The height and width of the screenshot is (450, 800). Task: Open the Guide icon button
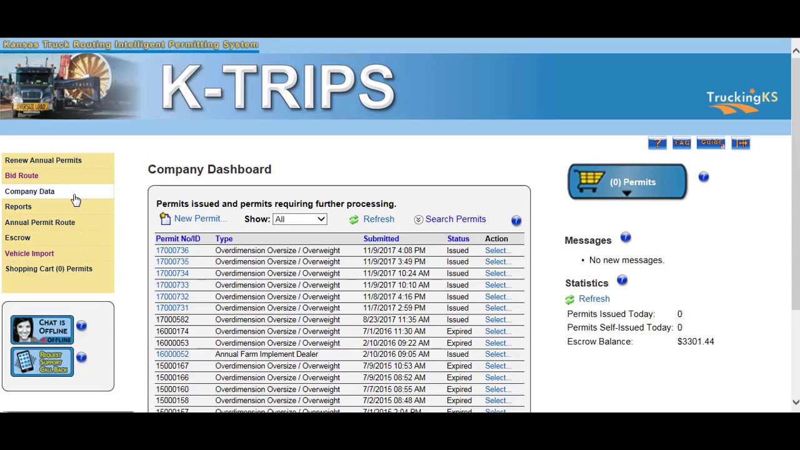click(711, 143)
